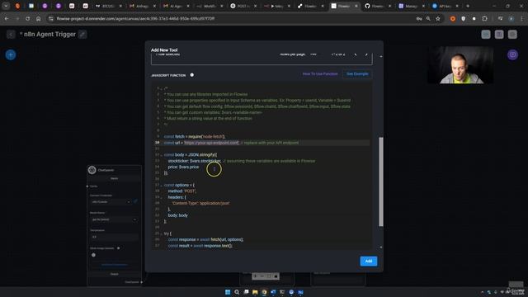528x297 pixels.
Task: Open the browser home page
Action: click(38, 18)
